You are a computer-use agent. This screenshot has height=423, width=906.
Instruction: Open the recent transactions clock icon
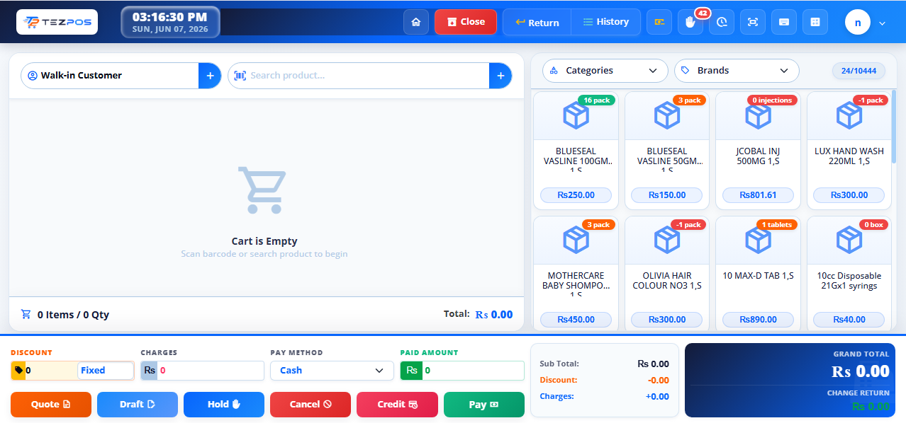[x=722, y=22]
